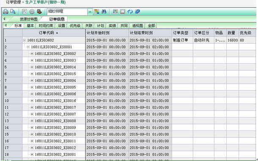The image size is (258, 161).
Task: Select the 标准 sub-tab
Action: click(x=18, y=26)
